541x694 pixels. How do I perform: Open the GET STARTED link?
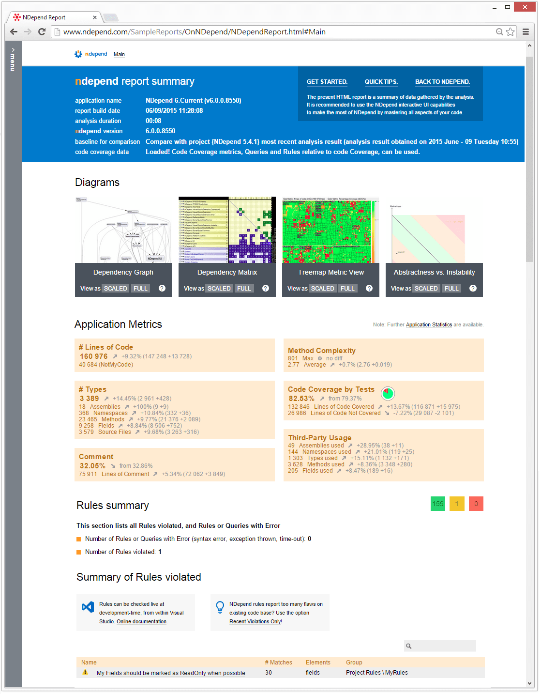click(327, 81)
